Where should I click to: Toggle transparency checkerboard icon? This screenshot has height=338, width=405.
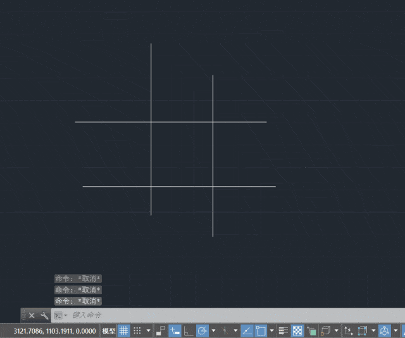coord(297,330)
